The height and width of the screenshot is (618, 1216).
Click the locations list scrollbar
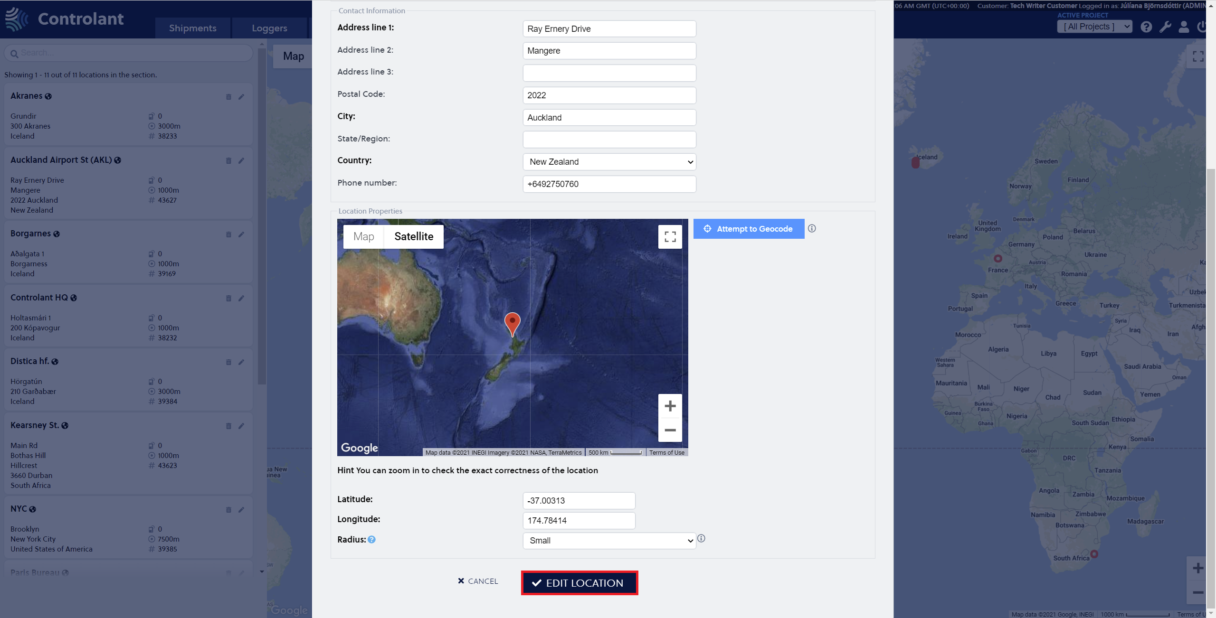[x=262, y=216]
